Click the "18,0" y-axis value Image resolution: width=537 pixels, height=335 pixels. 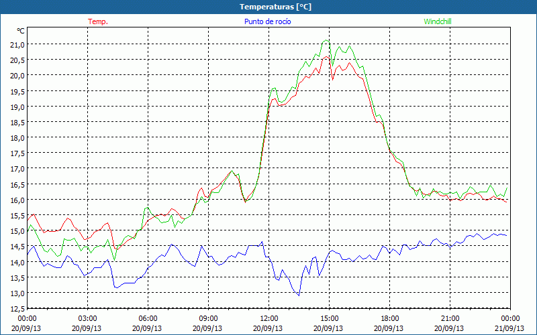click(18, 138)
